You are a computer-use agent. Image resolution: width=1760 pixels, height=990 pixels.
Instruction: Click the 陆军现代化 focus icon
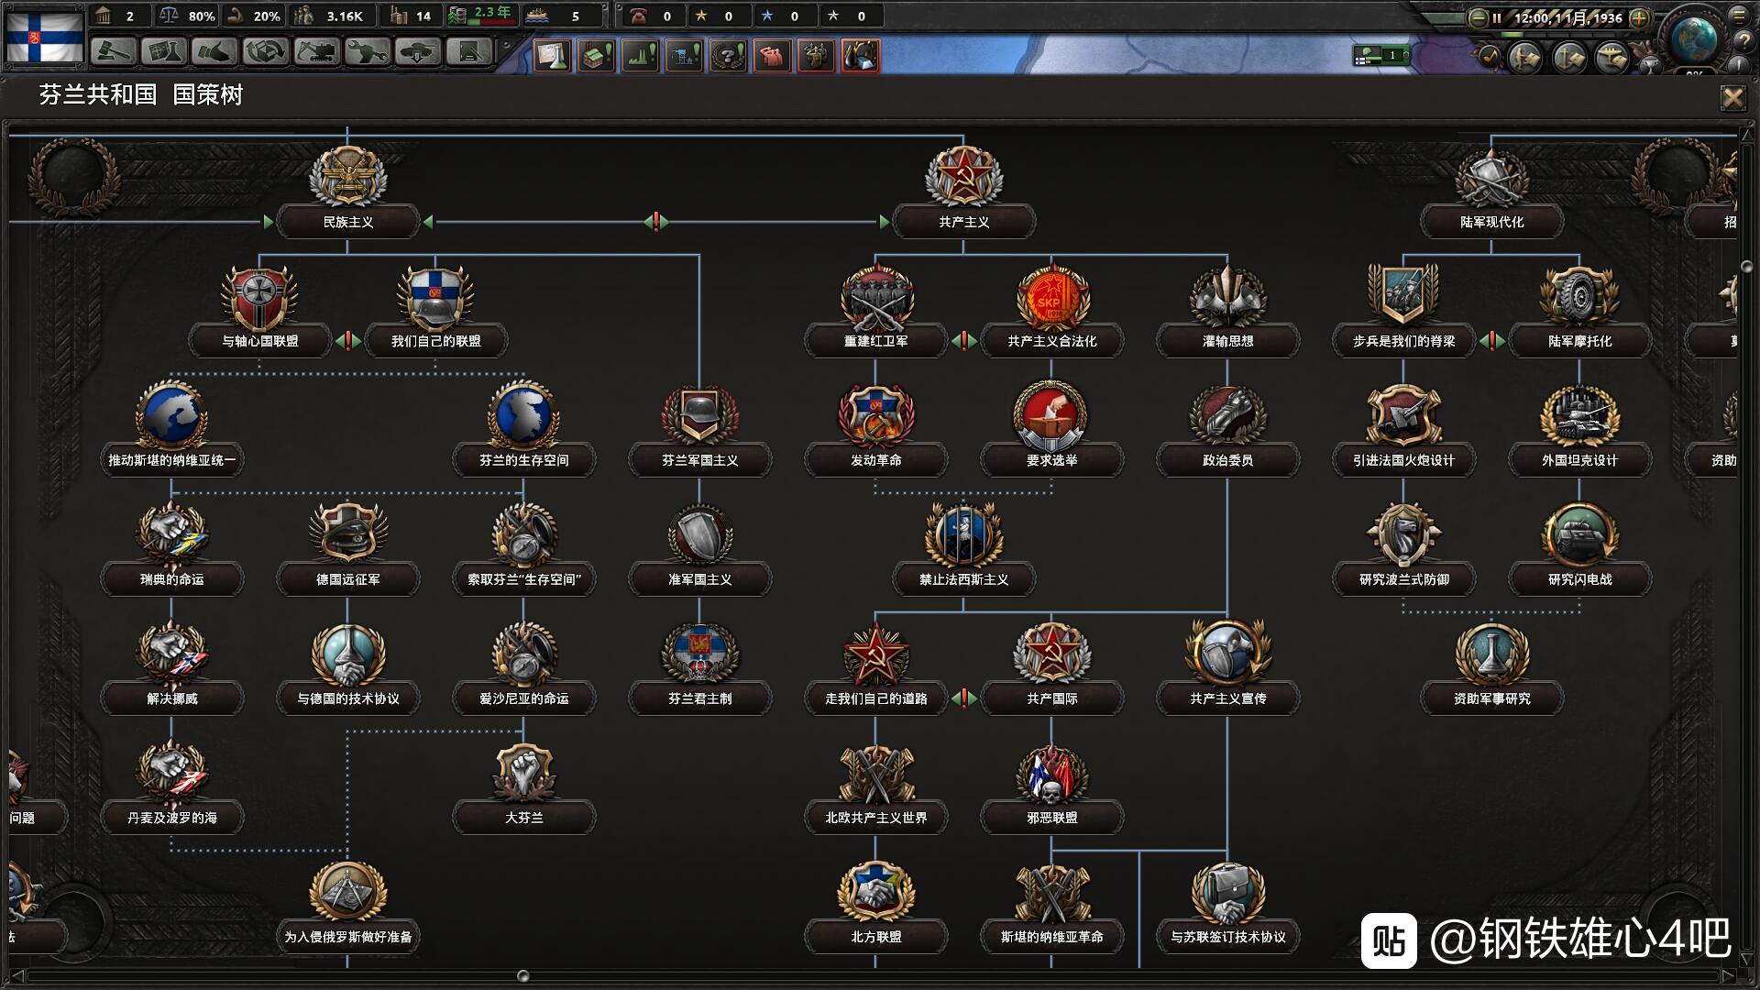point(1491,176)
